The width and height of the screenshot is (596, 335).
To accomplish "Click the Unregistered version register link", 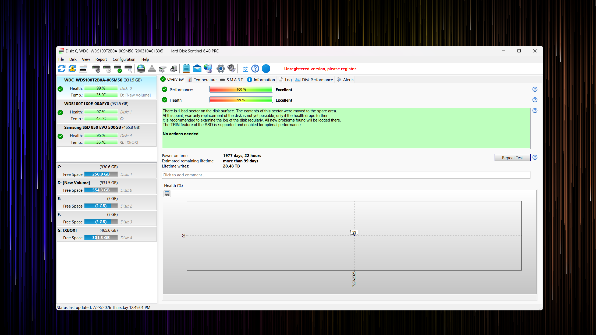I will [x=321, y=69].
